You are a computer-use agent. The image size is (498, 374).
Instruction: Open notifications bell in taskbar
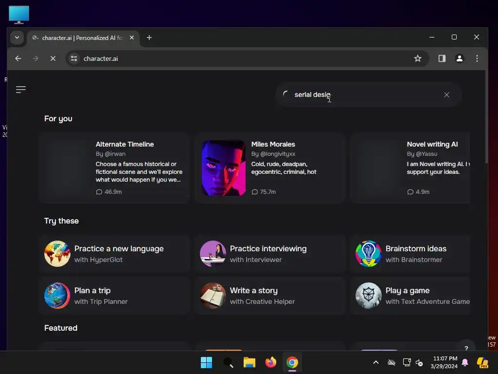click(465, 362)
